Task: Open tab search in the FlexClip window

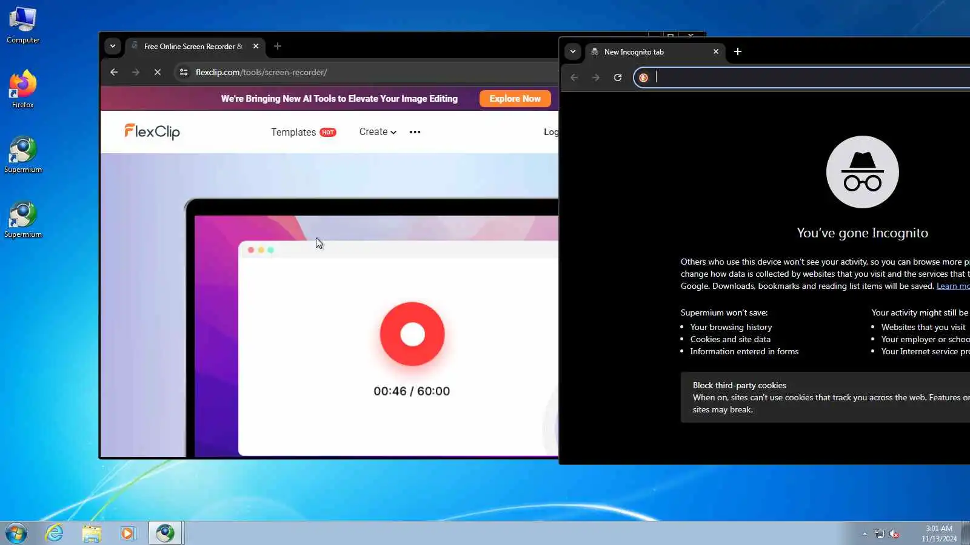Action: pos(113,46)
